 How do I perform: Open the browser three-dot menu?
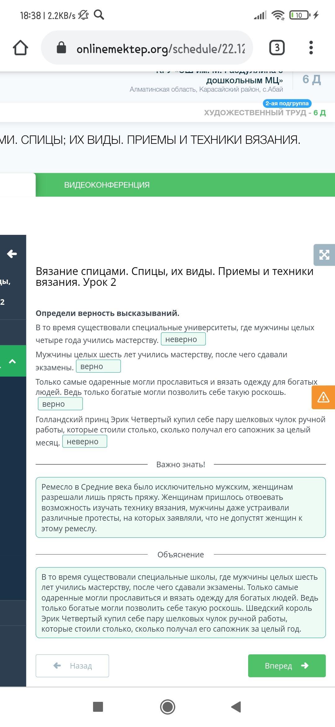pyautogui.click(x=311, y=48)
